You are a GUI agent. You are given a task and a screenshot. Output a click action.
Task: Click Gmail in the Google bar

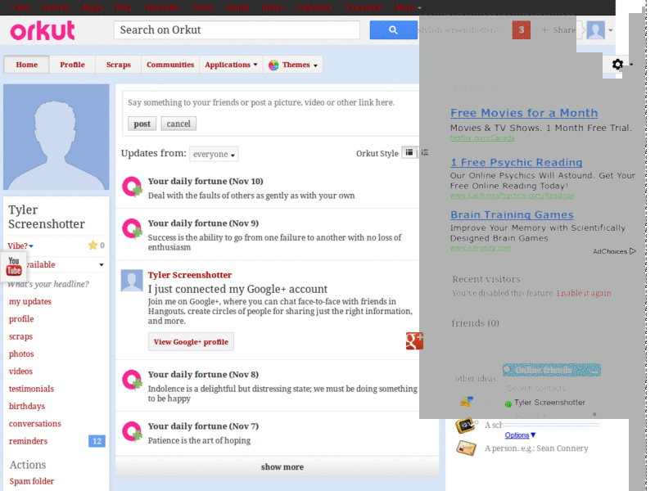237,7
